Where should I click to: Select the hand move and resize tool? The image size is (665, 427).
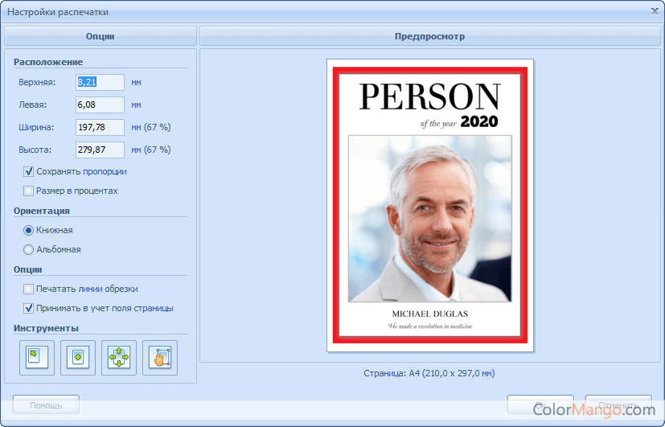[x=160, y=358]
